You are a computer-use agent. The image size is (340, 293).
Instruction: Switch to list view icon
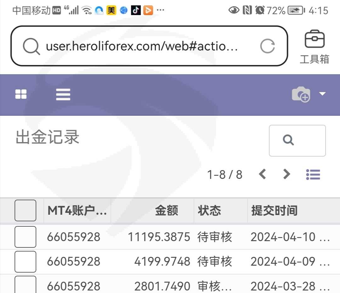point(313,174)
